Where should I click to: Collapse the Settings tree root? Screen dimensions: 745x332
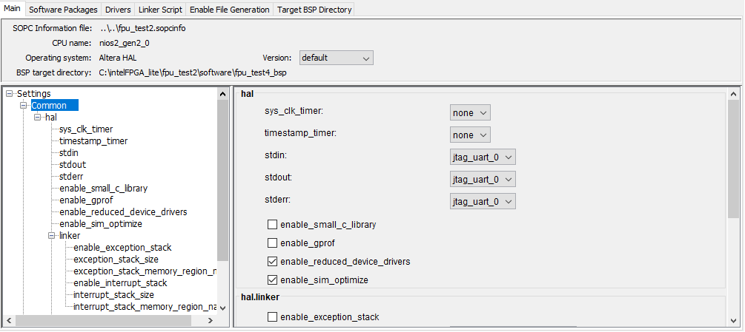coord(9,94)
